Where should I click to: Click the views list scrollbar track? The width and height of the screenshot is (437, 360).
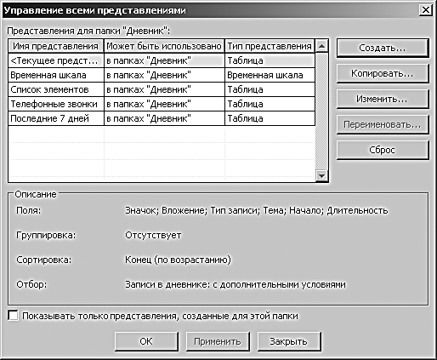coord(321,111)
